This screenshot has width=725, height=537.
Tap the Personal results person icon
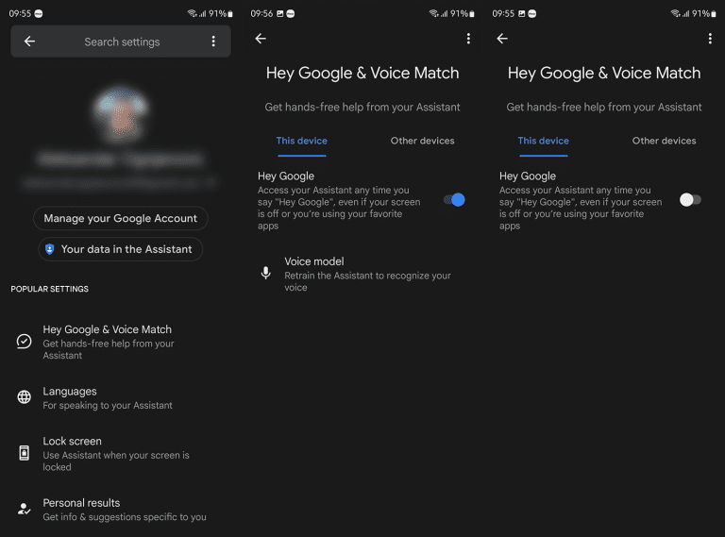pyautogui.click(x=25, y=509)
